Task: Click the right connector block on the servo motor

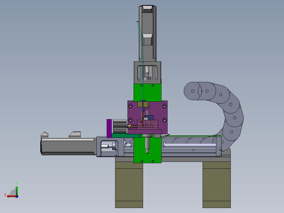Action: (x=75, y=134)
